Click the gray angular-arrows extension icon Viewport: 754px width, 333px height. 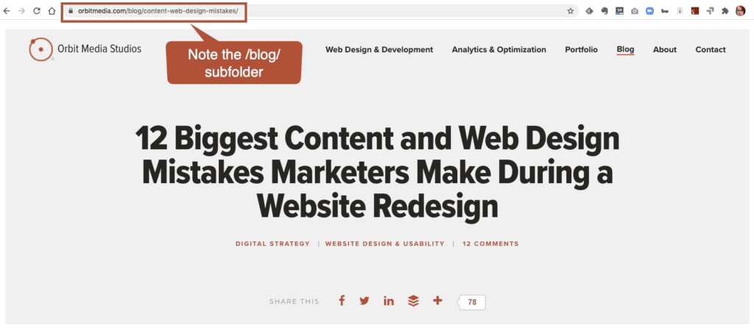point(710,11)
